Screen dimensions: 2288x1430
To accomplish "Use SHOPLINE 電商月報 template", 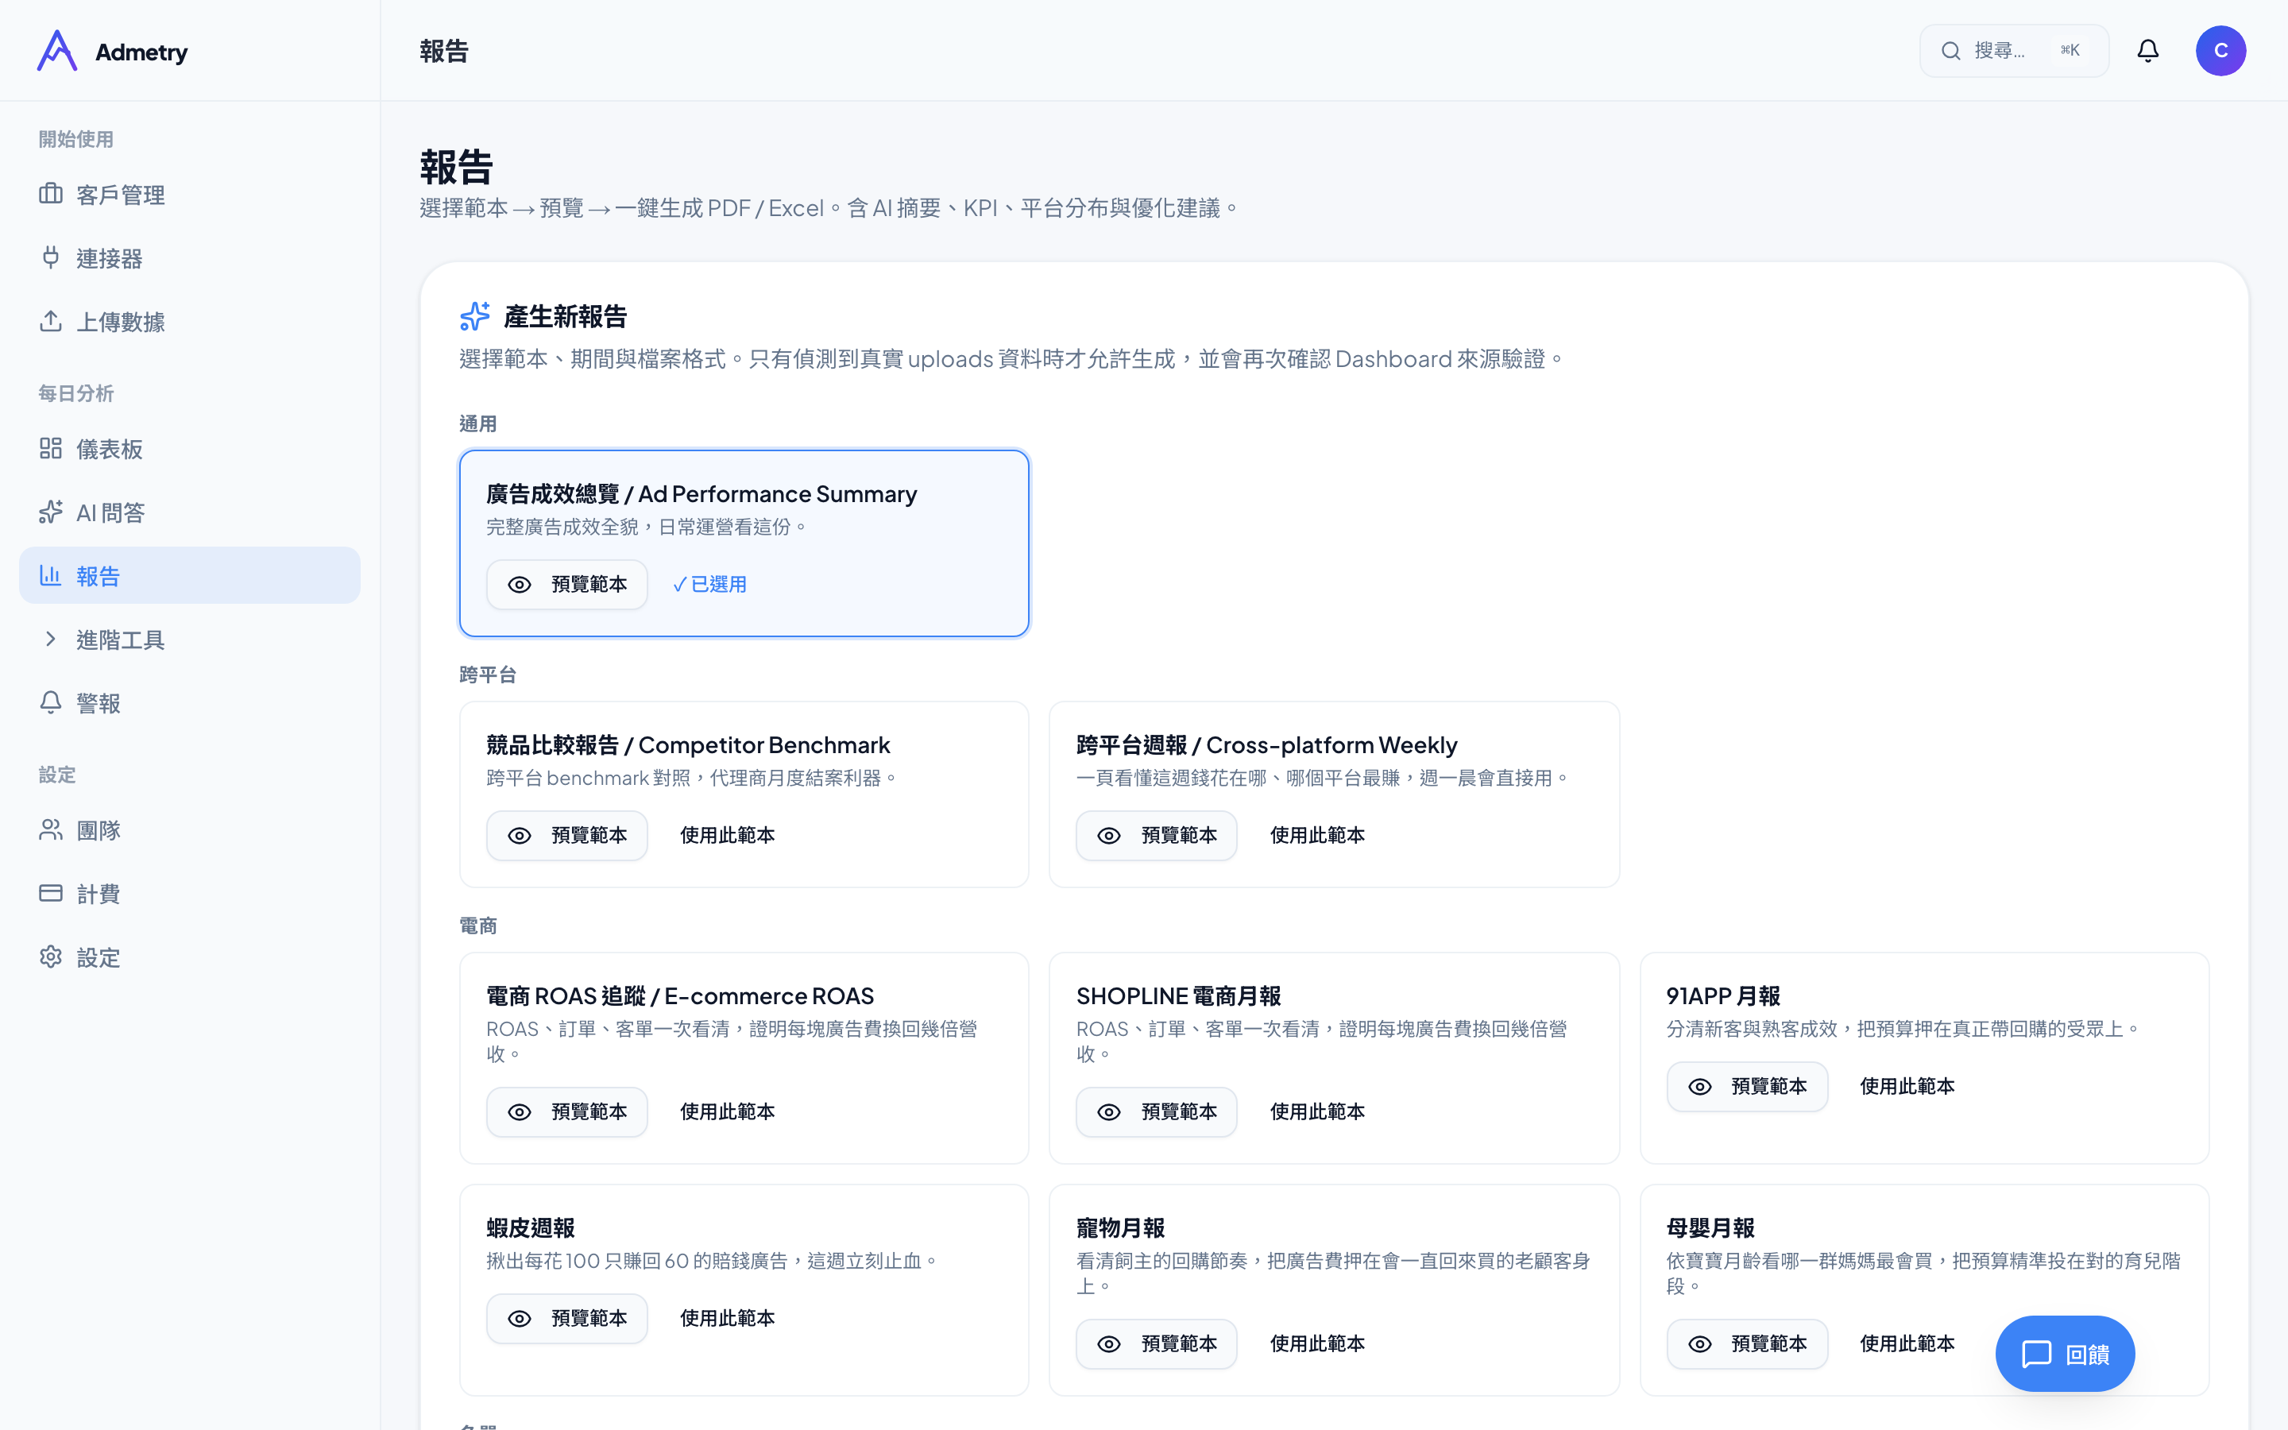I will coord(1317,1112).
